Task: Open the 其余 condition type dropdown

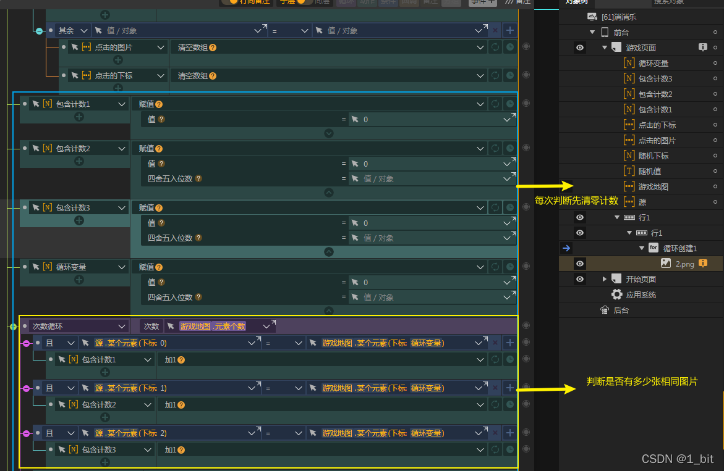Action: 83,30
